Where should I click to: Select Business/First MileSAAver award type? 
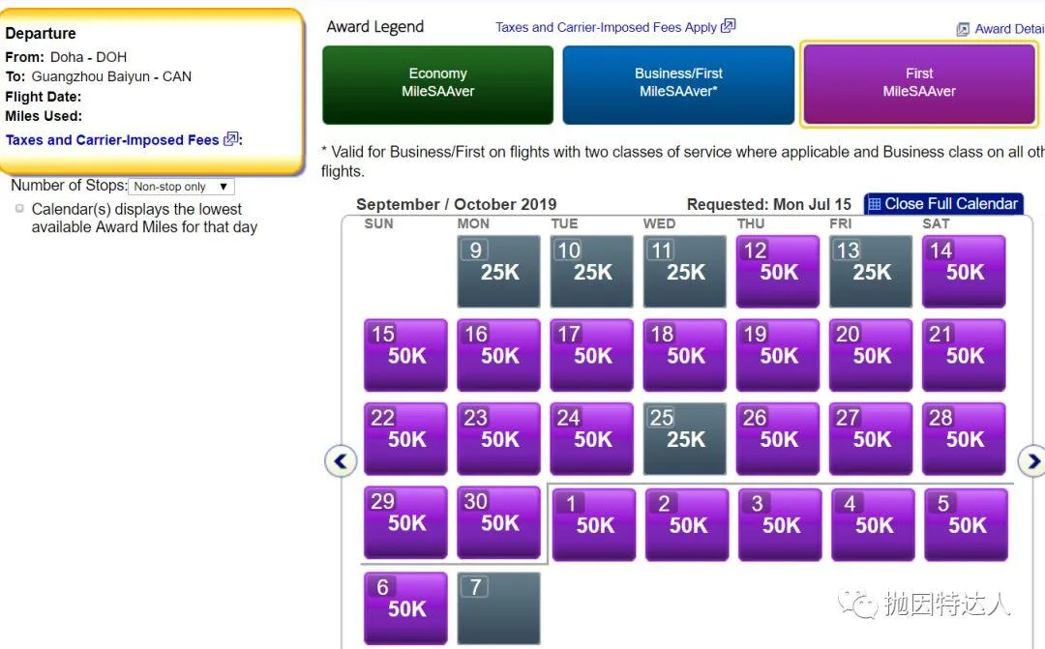[x=677, y=83]
